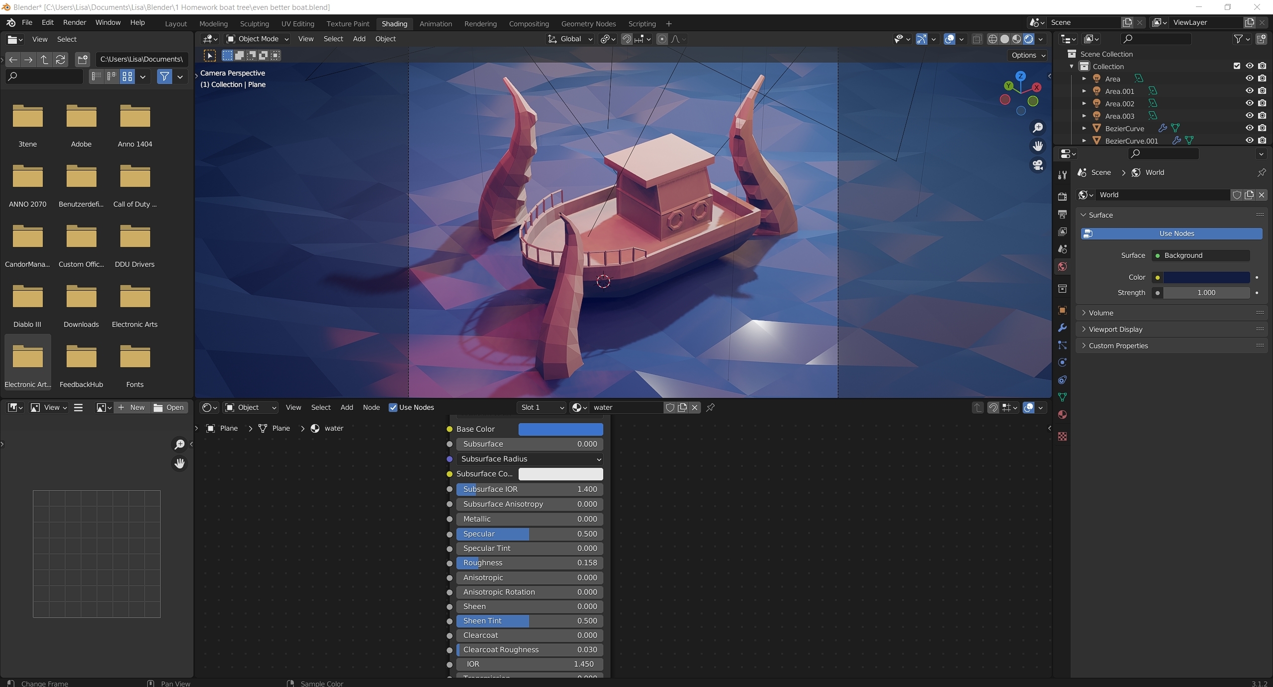Open the Object Mode dropdown
Image resolution: width=1273 pixels, height=687 pixels.
[257, 39]
